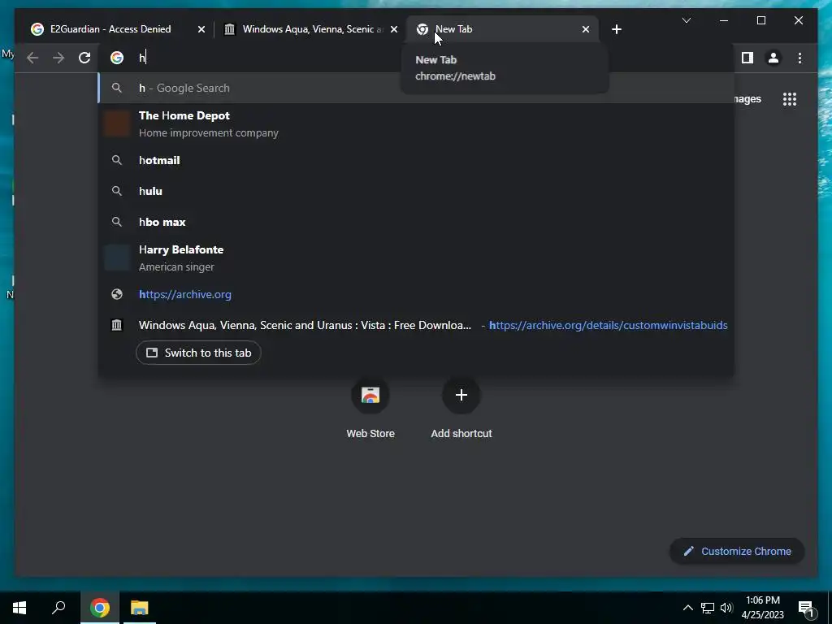Open Windows taskbar search
The height and width of the screenshot is (624, 832).
(58, 608)
